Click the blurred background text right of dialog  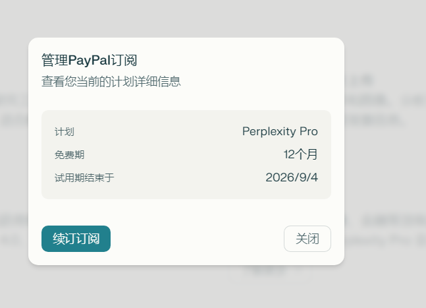(381, 110)
